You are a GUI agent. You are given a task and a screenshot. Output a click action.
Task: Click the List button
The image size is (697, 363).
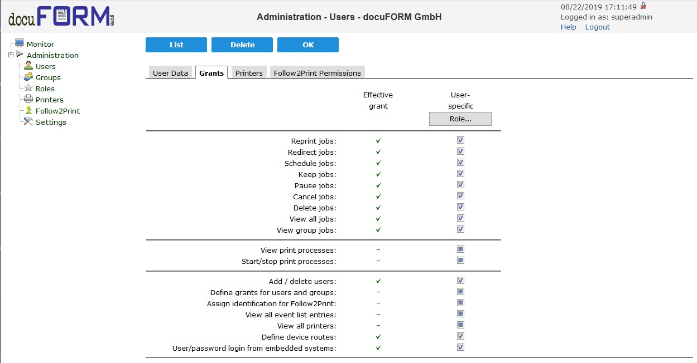tap(176, 45)
